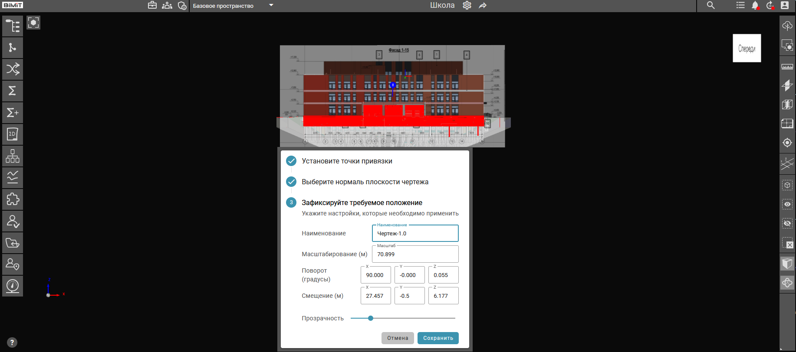
Task: Open the dashboard gauge icon
Action: [x=13, y=286]
